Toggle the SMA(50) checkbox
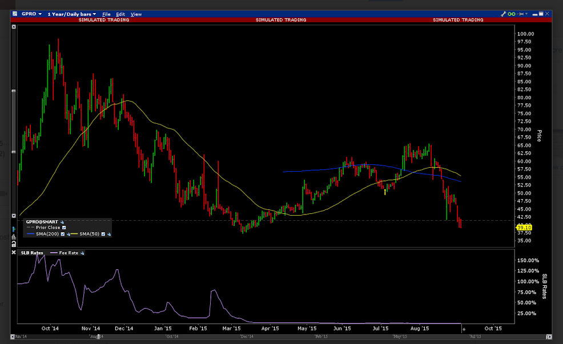This screenshot has height=344, width=563. click(x=103, y=234)
